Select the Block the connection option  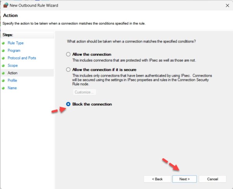[69, 104]
